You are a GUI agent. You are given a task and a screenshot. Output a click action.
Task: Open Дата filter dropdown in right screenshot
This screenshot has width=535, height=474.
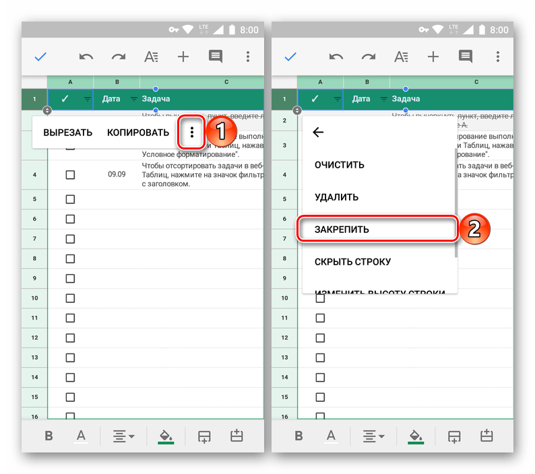(384, 99)
